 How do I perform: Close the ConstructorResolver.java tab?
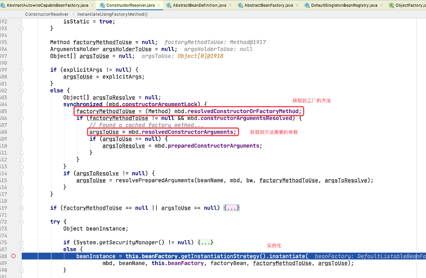[159, 5]
